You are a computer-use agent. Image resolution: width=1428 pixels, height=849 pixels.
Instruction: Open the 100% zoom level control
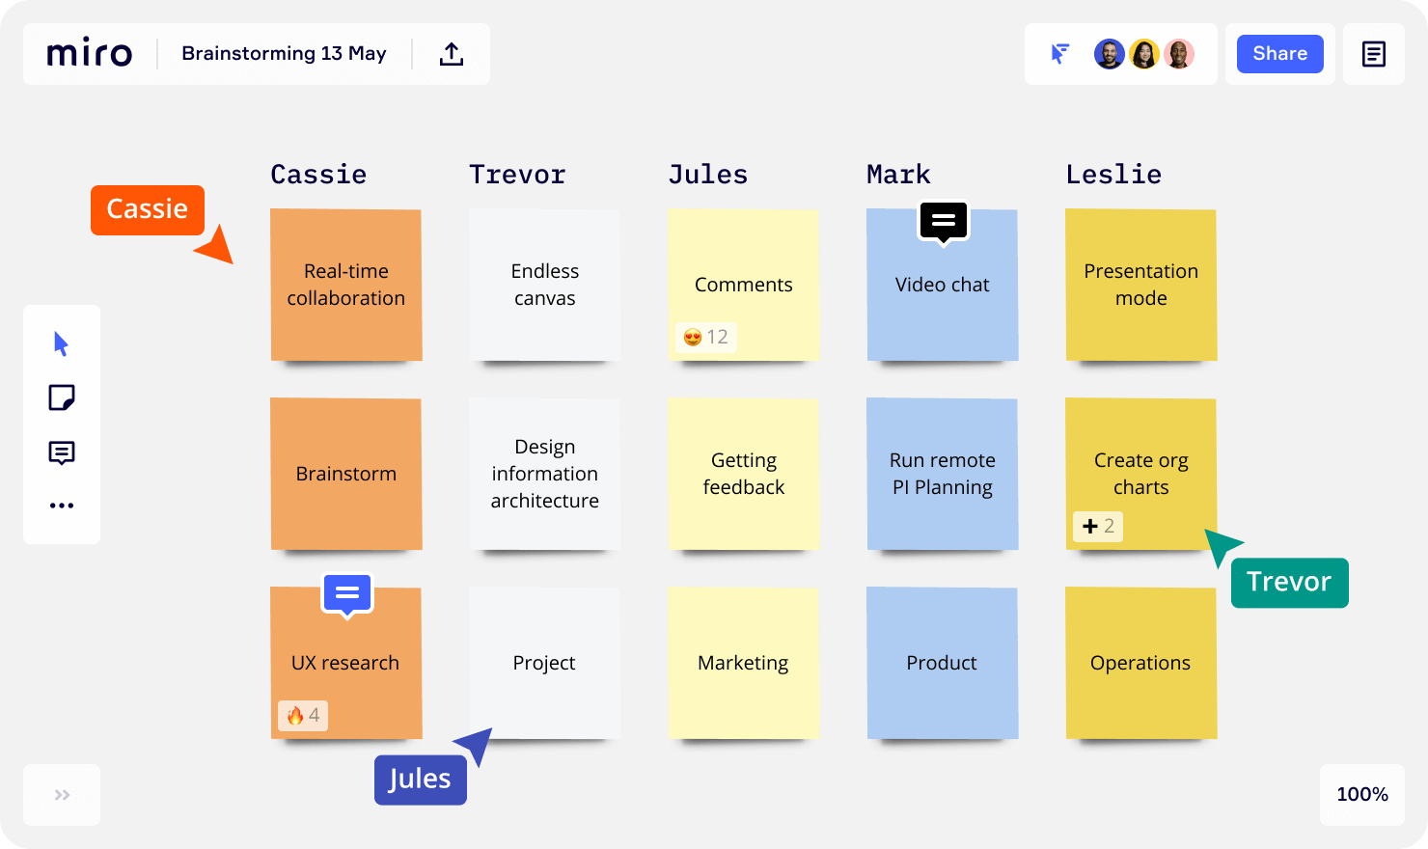1361,794
